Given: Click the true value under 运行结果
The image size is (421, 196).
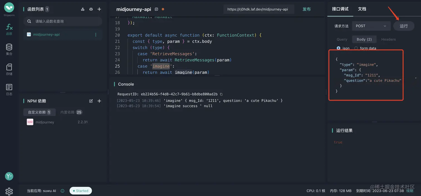Looking at the screenshot, I should pos(338,142).
